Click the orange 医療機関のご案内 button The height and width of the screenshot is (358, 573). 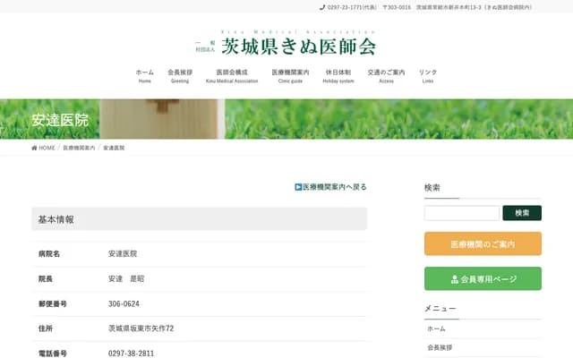pos(483,243)
